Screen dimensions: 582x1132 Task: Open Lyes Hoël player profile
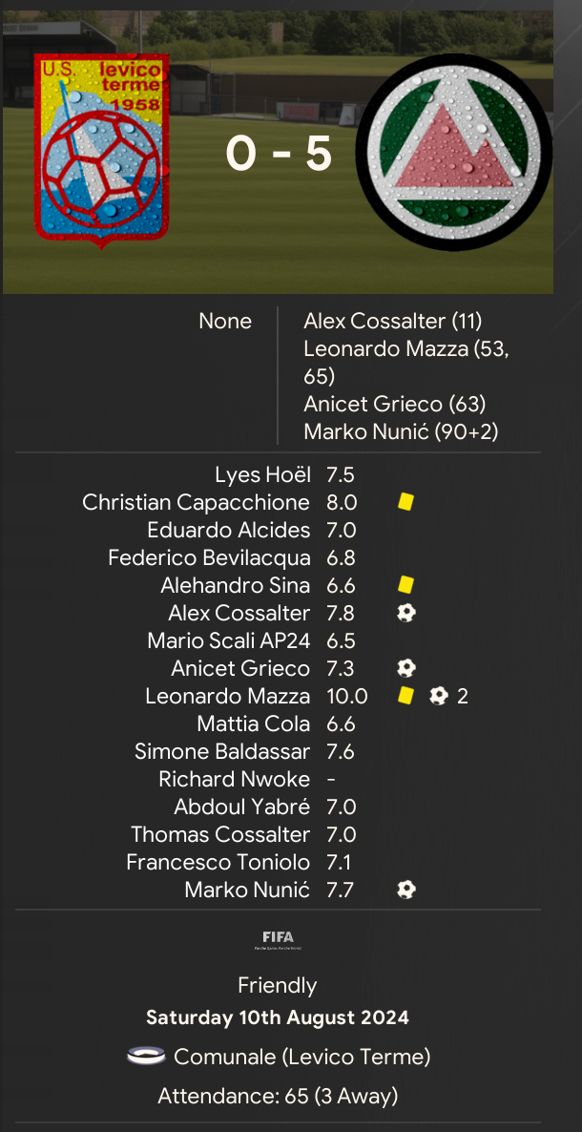[x=262, y=475]
